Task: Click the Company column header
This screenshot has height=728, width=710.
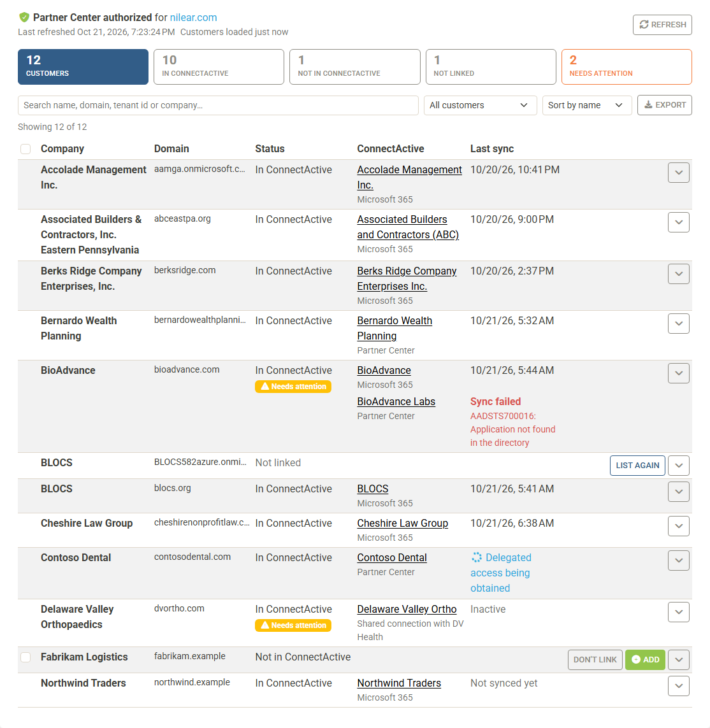Action: click(62, 148)
